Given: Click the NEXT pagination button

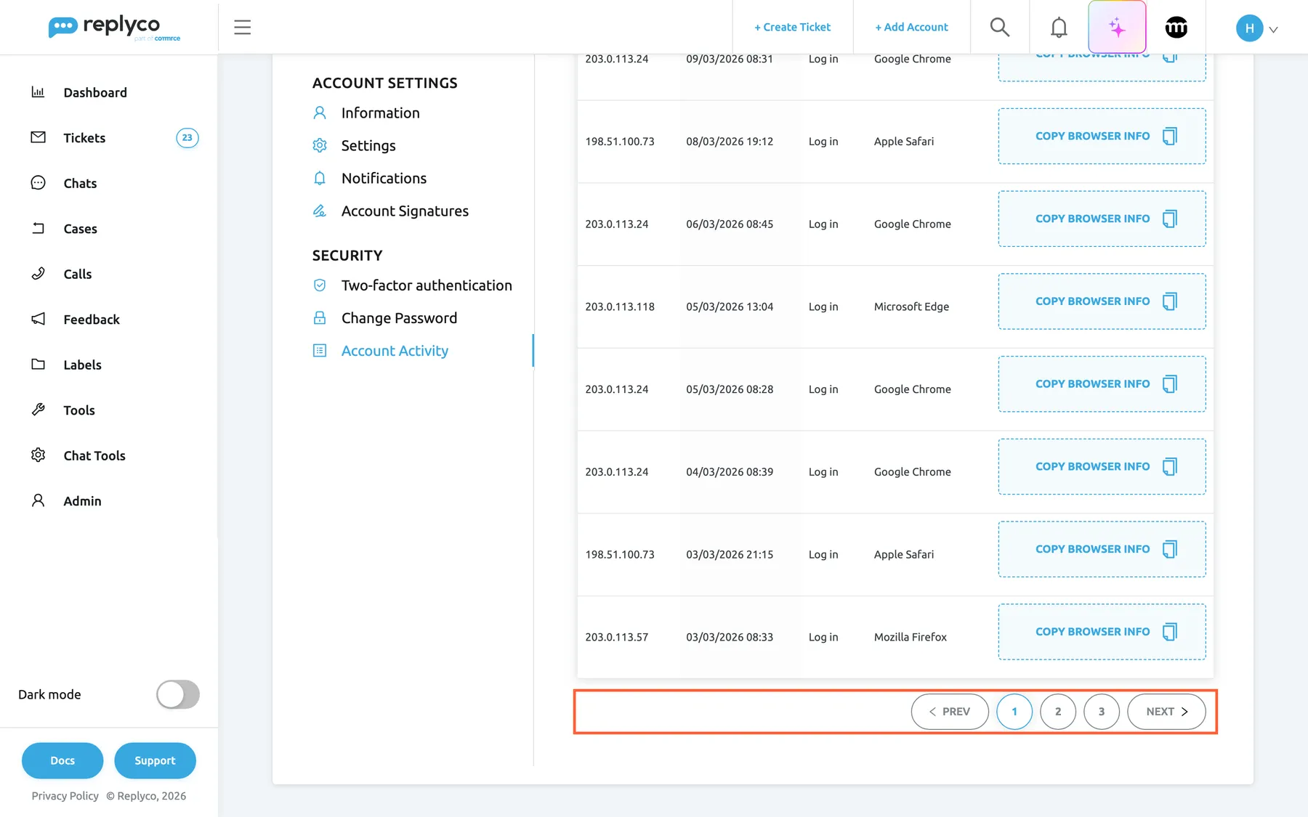Looking at the screenshot, I should click(1166, 712).
